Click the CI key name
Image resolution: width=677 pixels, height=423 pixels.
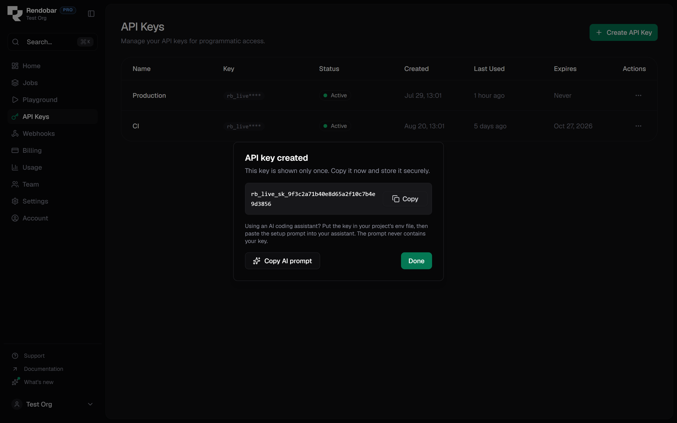tap(136, 126)
